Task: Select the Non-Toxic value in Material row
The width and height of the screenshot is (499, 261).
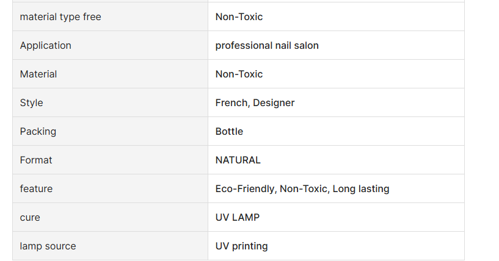Action: 239,74
